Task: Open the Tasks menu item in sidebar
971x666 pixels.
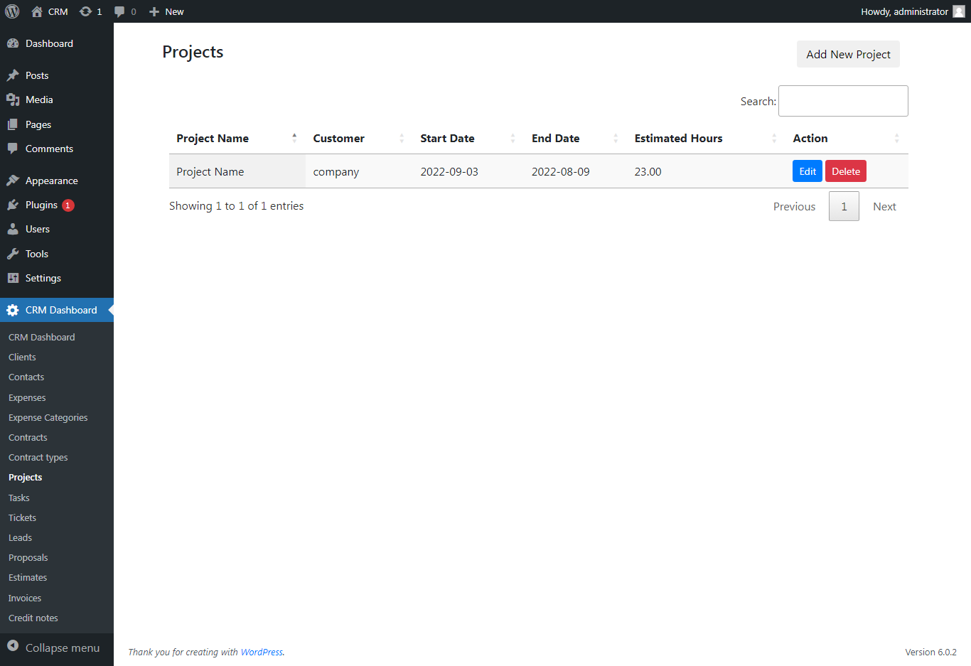Action: 18,498
